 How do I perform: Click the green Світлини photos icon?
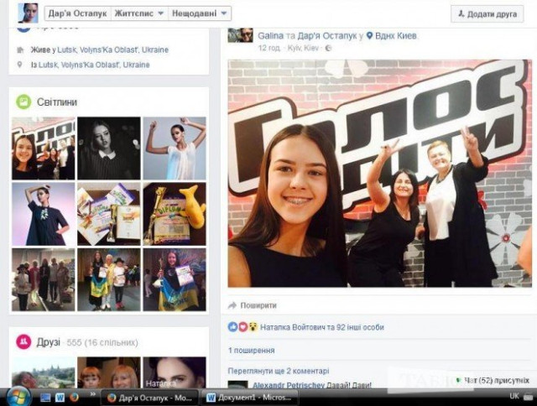pyautogui.click(x=23, y=101)
